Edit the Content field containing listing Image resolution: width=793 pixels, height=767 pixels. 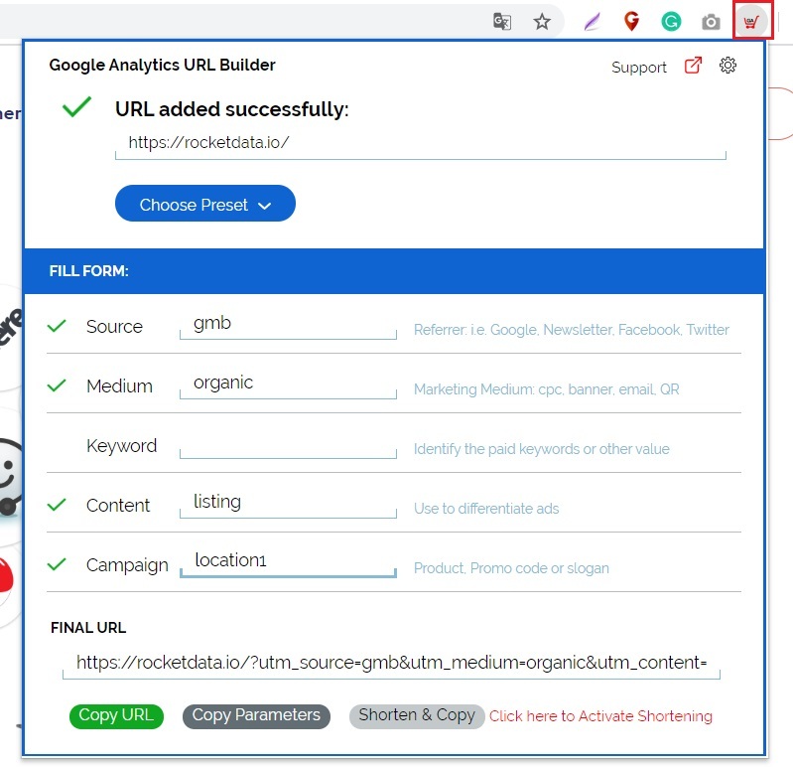click(x=288, y=504)
